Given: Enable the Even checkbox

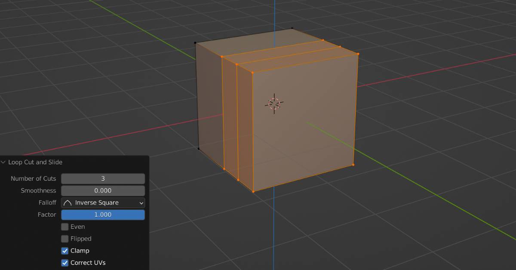Looking at the screenshot, I should (64, 227).
